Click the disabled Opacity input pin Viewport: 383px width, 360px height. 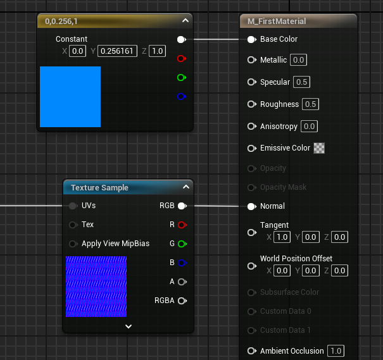tap(251, 168)
